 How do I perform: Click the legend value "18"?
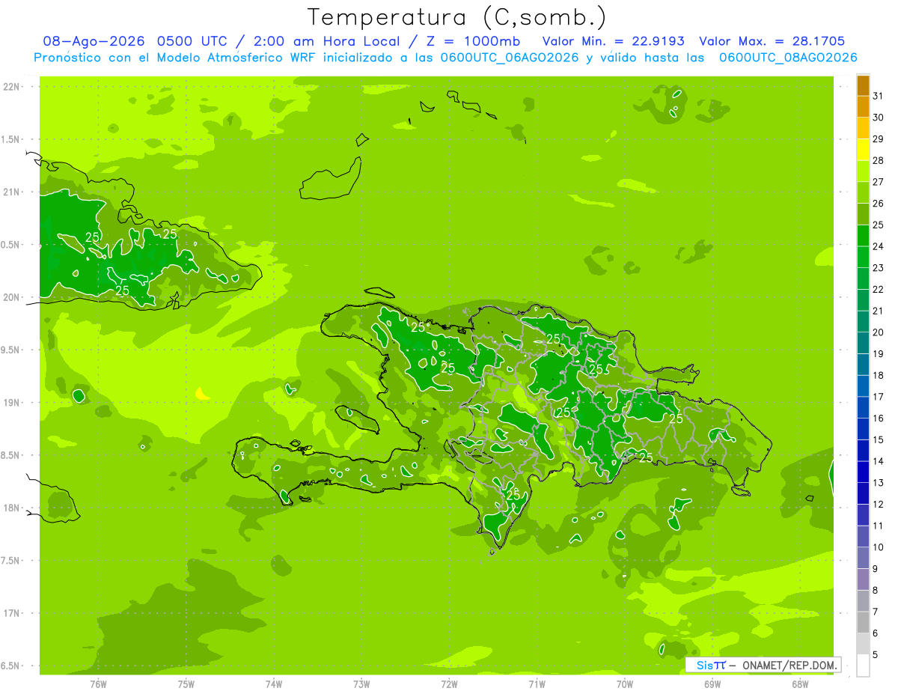pos(879,376)
